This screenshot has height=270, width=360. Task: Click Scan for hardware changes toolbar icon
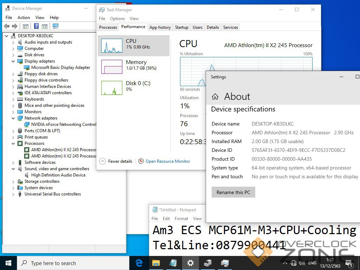tap(55, 26)
